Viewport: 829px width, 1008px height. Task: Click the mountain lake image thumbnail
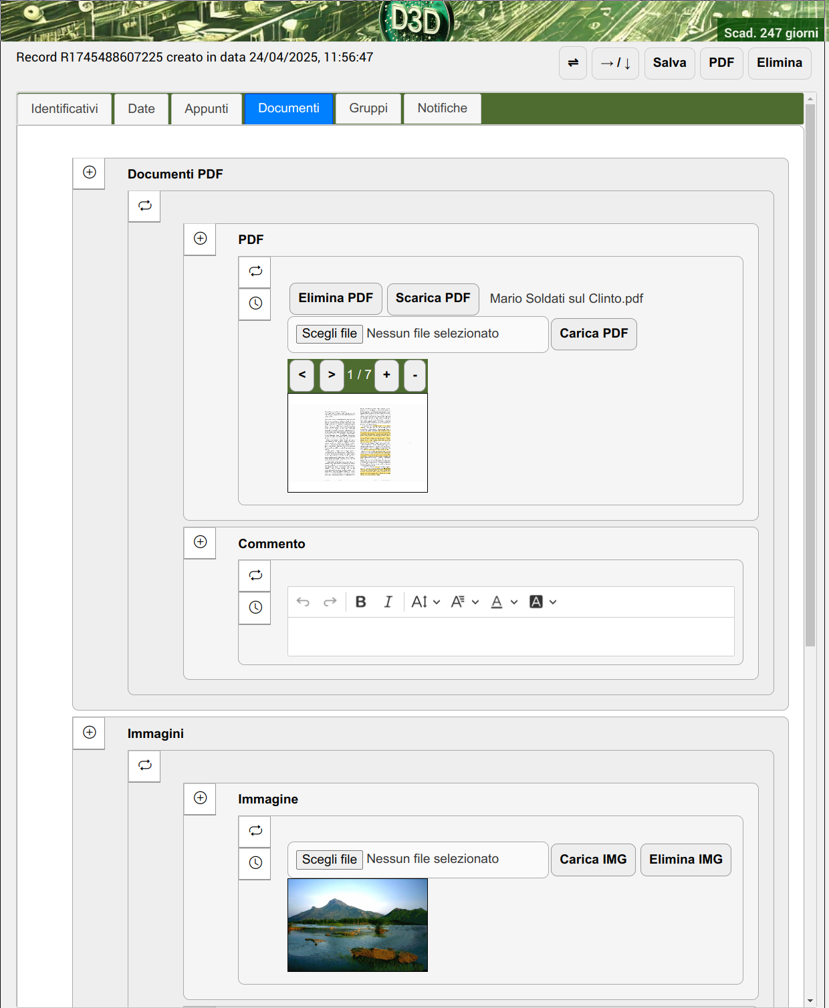tap(358, 924)
